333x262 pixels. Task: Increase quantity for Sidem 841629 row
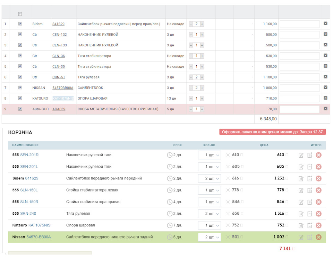click(x=202, y=24)
